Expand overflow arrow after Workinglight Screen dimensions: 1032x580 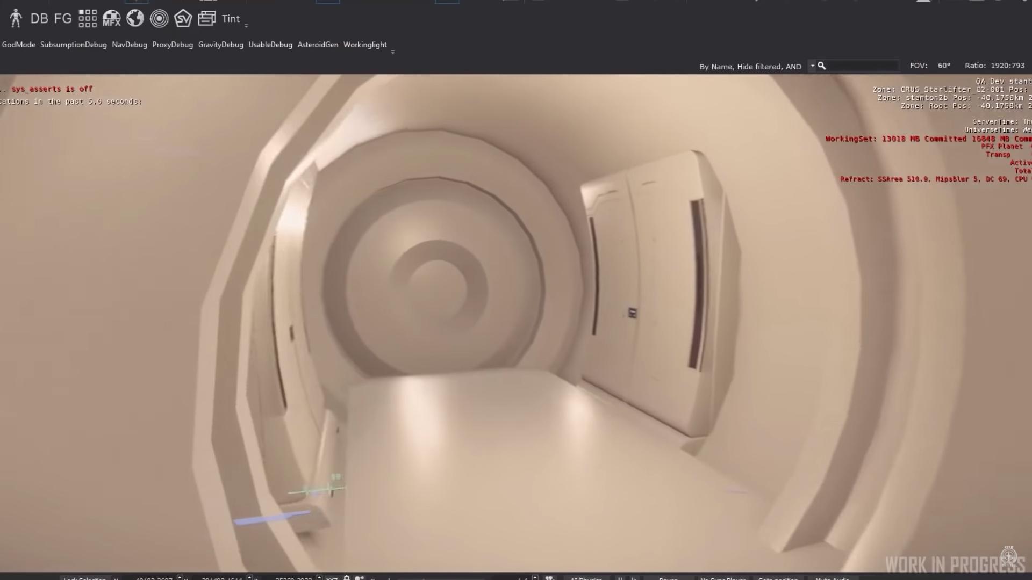(393, 52)
